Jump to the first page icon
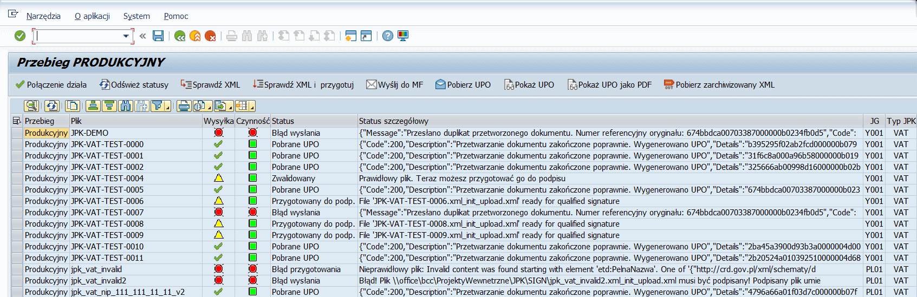Image resolution: width=917 pixels, height=297 pixels. 284,36
